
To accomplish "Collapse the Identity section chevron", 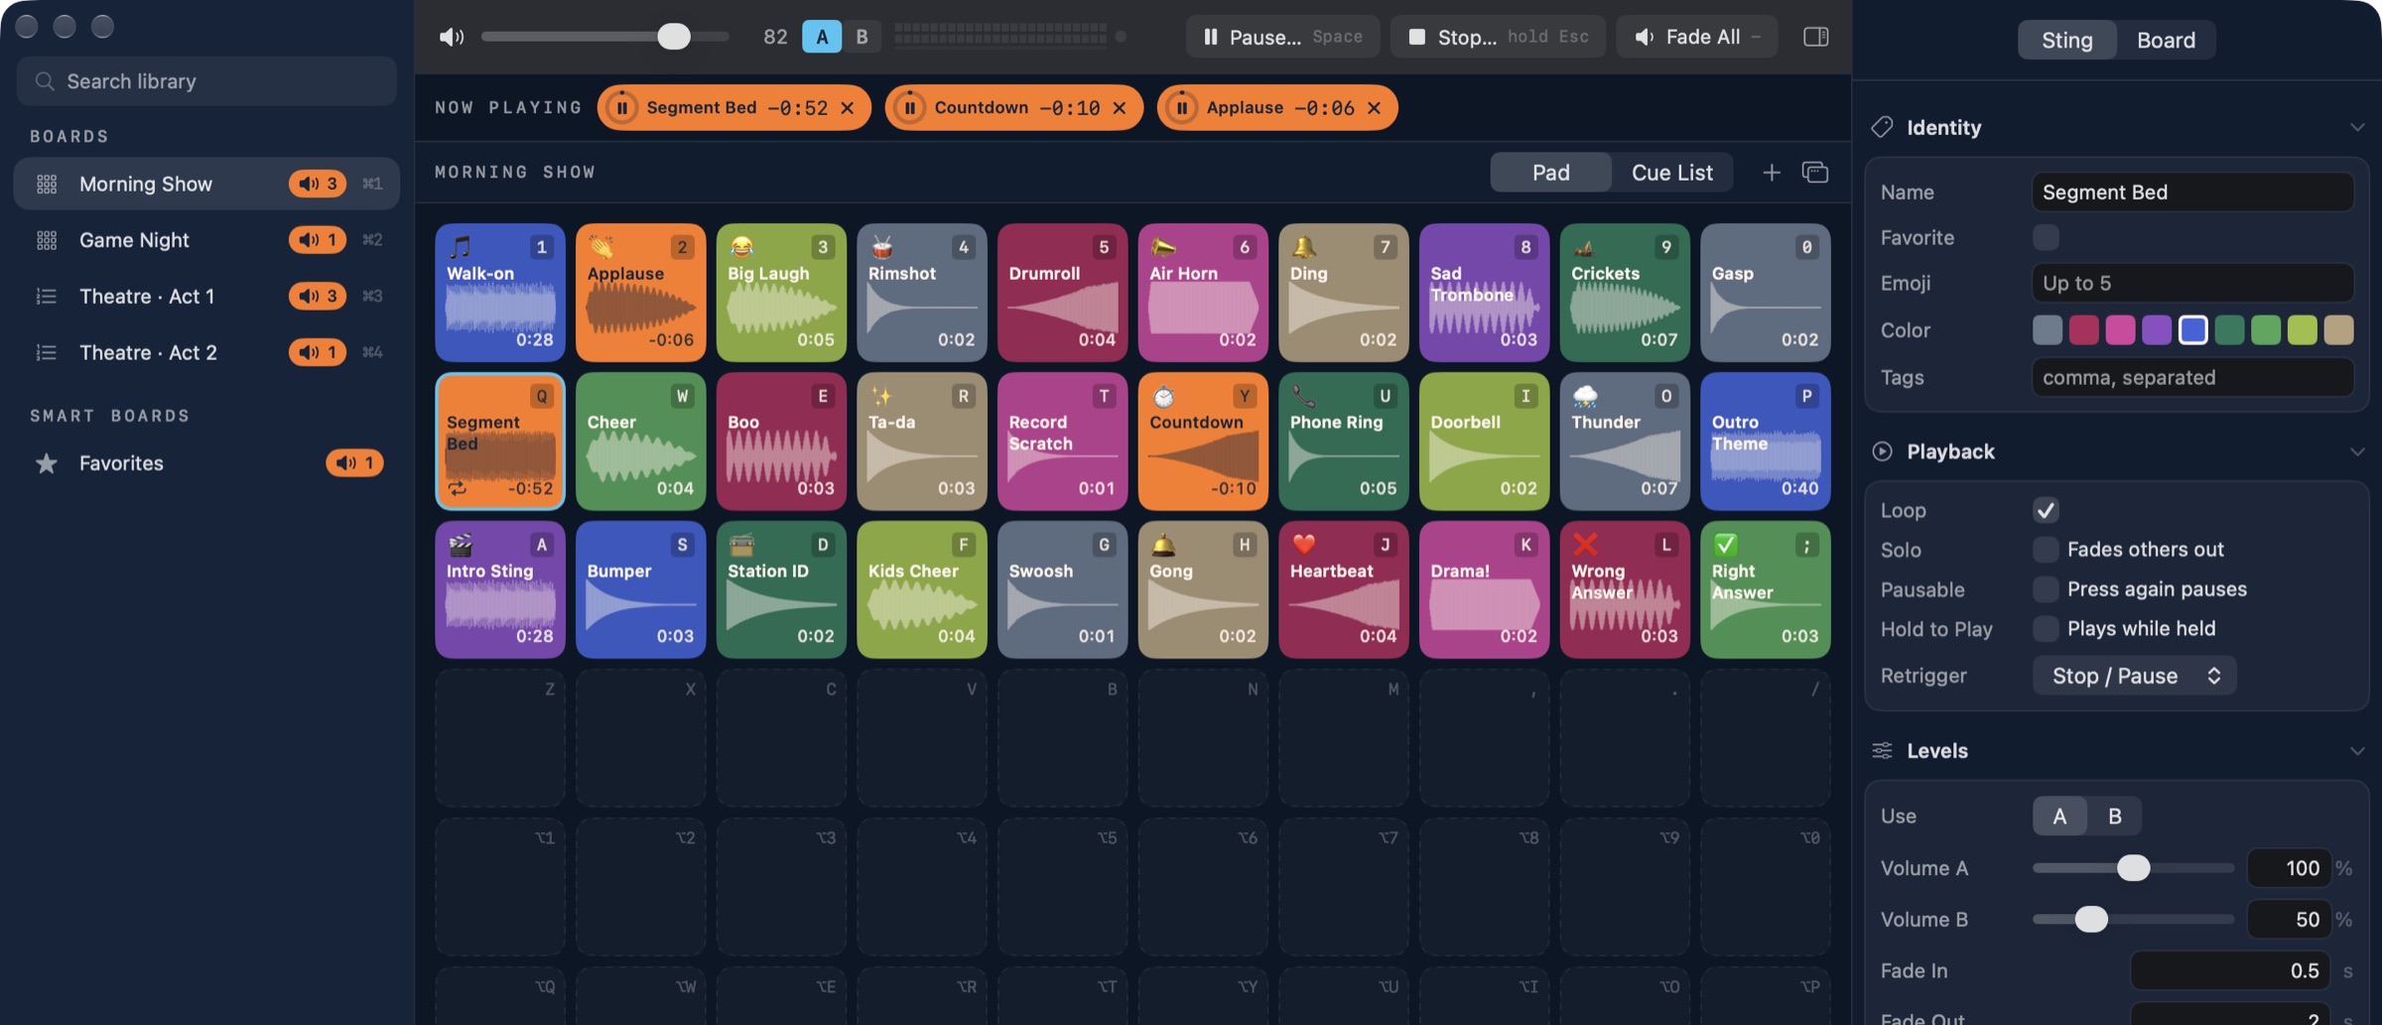I will point(2356,127).
